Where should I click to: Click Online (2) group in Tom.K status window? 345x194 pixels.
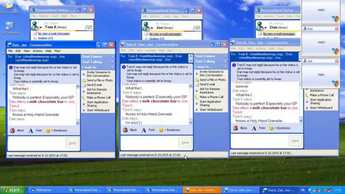tap(45, 39)
